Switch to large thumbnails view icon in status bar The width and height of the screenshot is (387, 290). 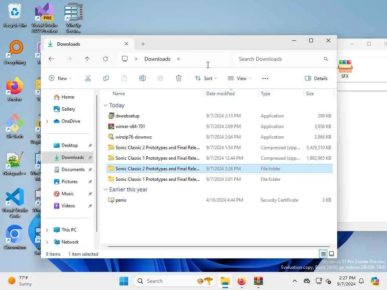click(331, 253)
